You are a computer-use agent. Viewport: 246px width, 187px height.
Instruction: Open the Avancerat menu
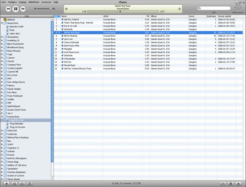[46, 2]
